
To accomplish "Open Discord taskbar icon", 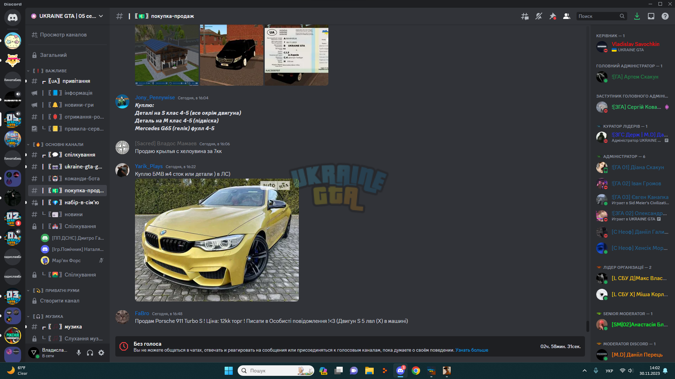I will click(400, 371).
